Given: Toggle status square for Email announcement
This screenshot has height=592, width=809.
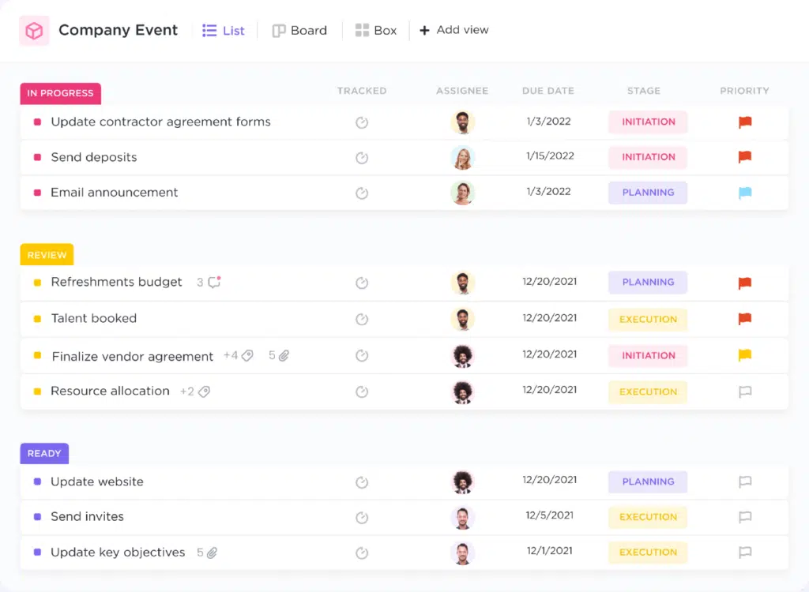Looking at the screenshot, I should 37,193.
